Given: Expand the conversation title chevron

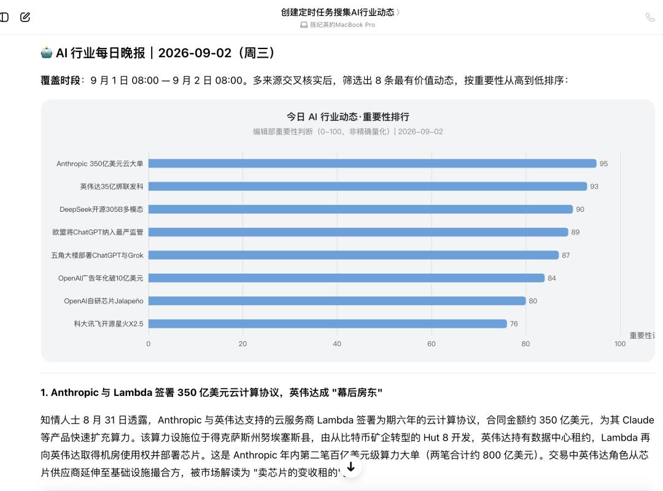Looking at the screenshot, I should coord(398,12).
